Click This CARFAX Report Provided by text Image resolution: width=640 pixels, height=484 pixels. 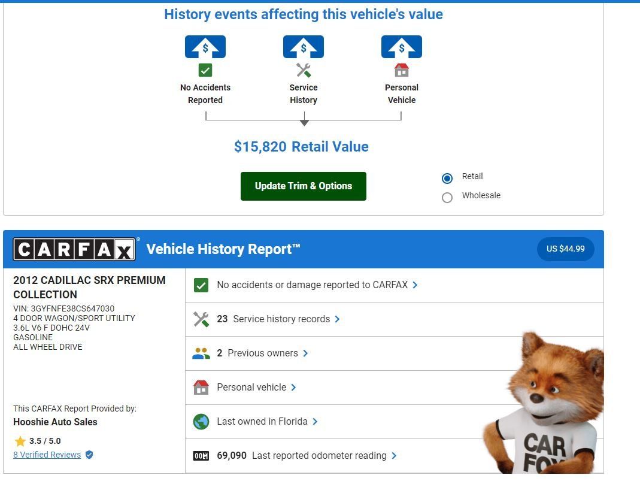coord(75,409)
